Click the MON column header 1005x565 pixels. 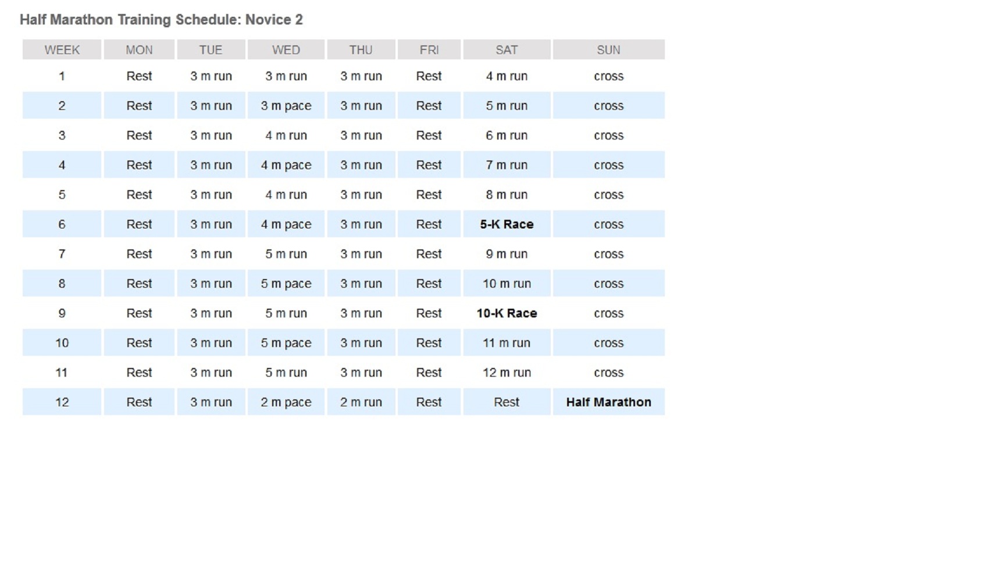(x=139, y=50)
